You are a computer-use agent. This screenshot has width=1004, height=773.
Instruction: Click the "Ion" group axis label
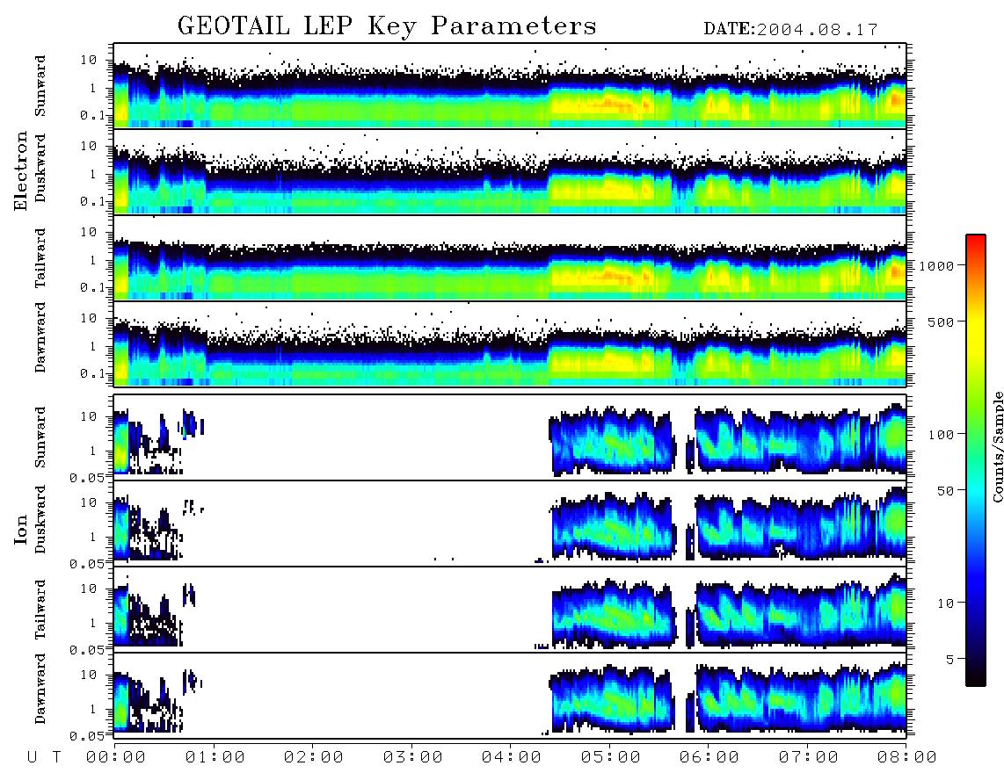click(x=21, y=529)
